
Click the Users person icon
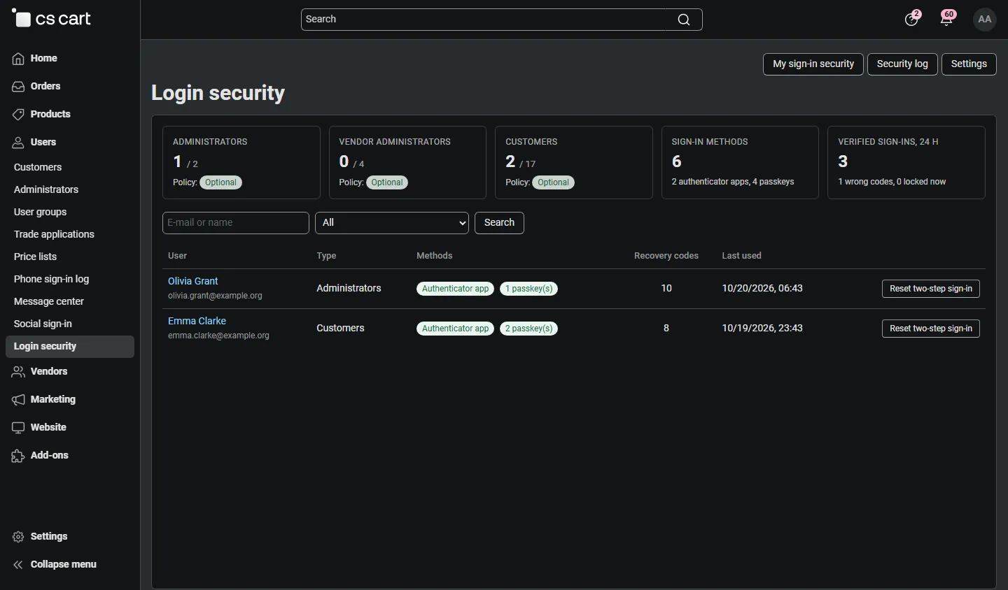pos(18,143)
